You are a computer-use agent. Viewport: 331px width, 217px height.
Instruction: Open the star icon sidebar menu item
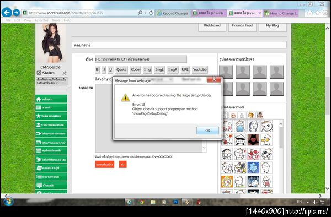51,116
